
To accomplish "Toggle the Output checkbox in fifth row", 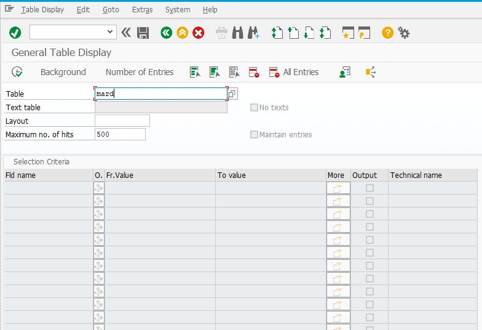I will click(370, 240).
